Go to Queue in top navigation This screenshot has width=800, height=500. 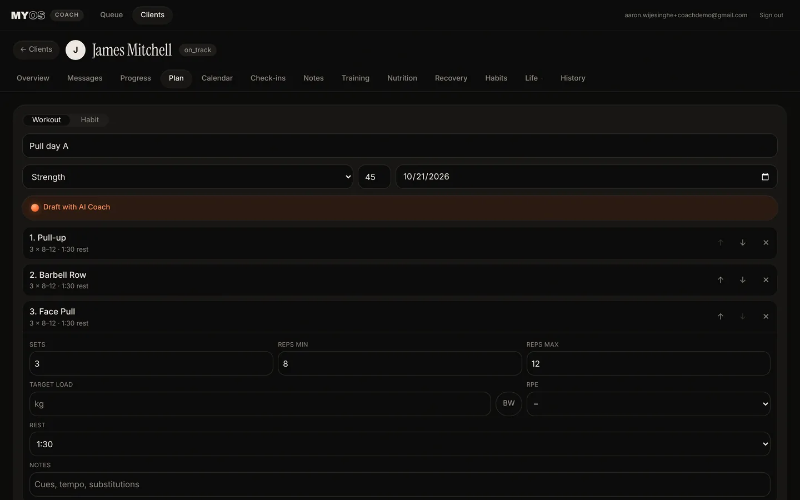point(111,15)
